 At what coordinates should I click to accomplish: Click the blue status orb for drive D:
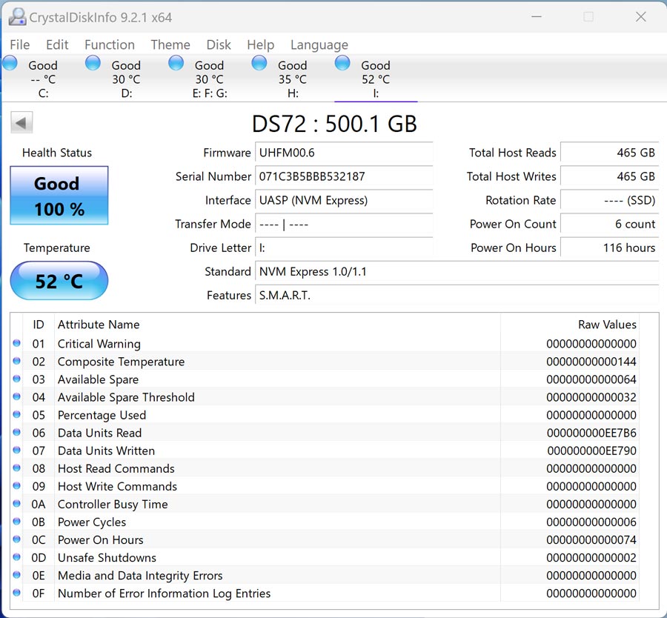(x=93, y=64)
